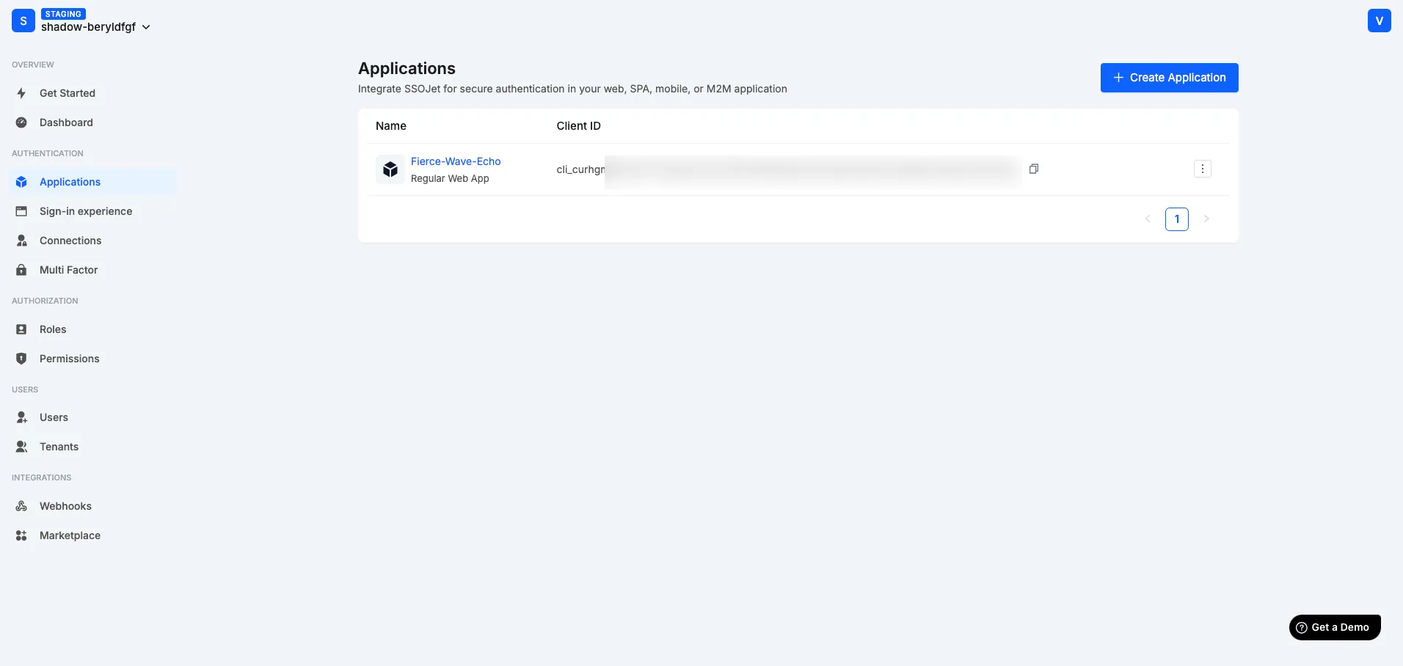Select page 1 in the pagination

coord(1177,219)
